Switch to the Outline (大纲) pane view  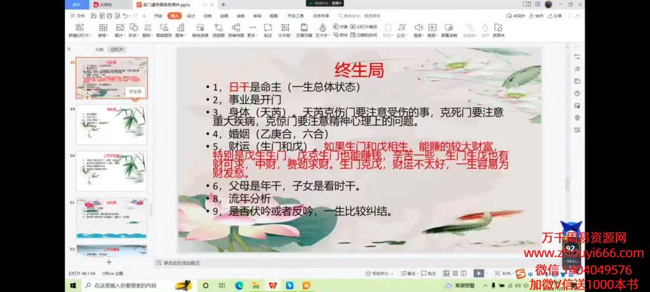pos(99,49)
